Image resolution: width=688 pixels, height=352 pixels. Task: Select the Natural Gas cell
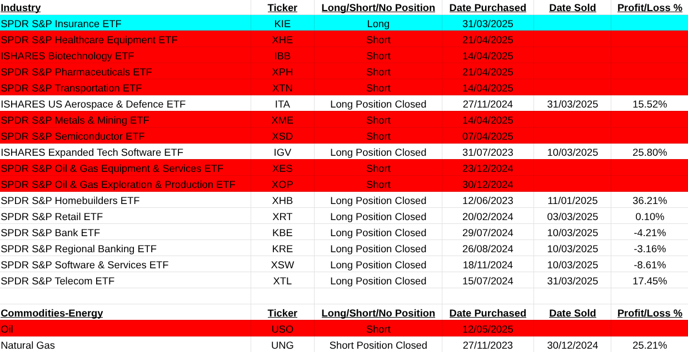pos(28,345)
